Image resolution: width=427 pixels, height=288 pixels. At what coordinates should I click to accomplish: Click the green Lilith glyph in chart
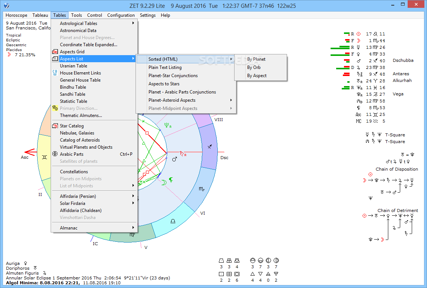coord(171,179)
